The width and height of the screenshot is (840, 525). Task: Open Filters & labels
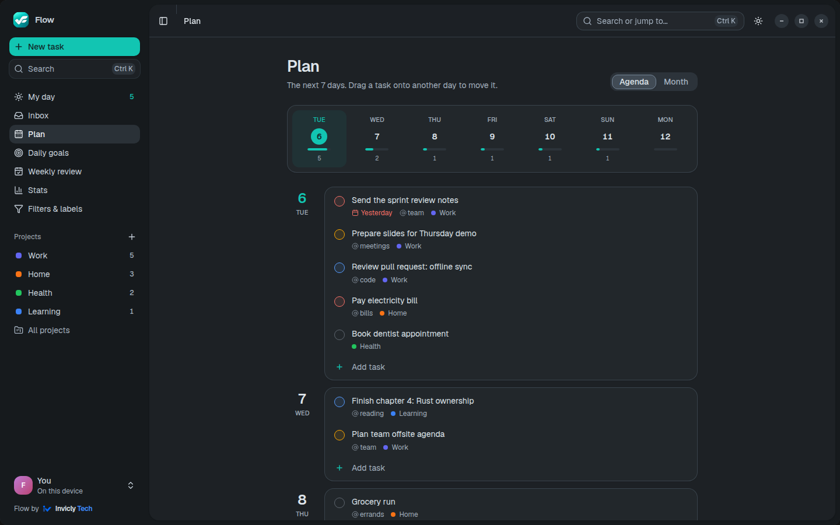point(75,209)
